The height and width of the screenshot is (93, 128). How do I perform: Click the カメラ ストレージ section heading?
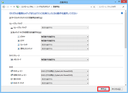[14, 55]
